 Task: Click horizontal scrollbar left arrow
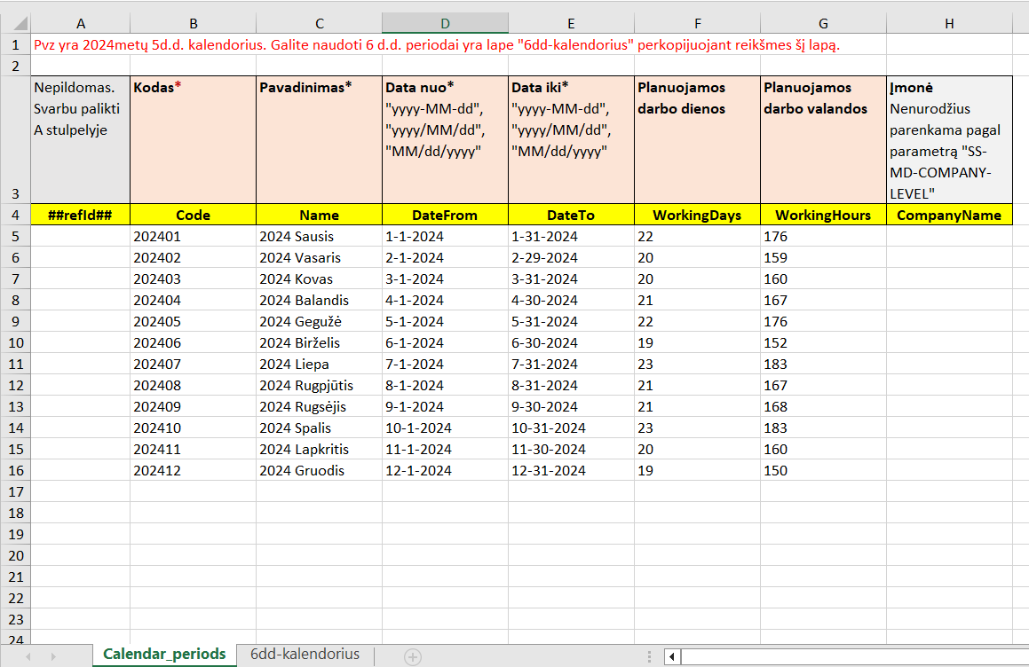673,656
